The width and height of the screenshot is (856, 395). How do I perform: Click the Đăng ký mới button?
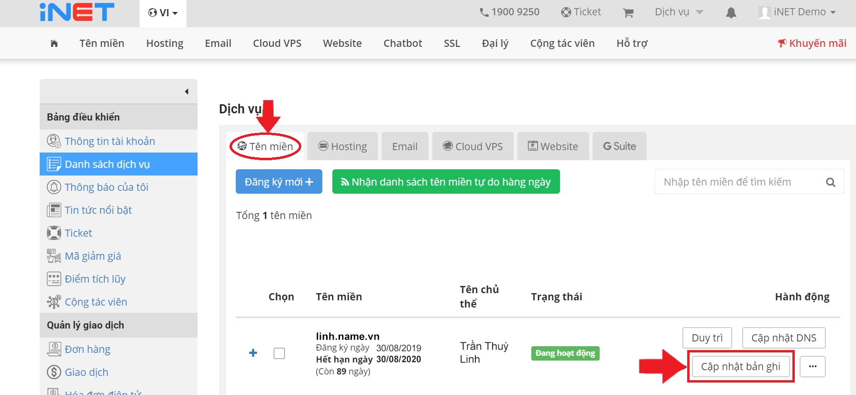279,182
